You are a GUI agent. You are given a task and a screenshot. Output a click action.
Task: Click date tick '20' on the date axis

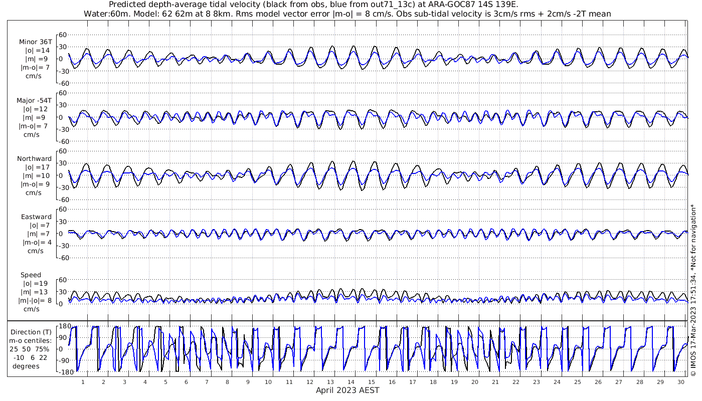click(x=474, y=382)
